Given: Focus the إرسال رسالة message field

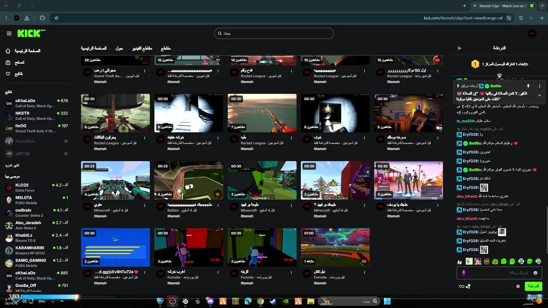Looking at the screenshot, I should pos(499,273).
